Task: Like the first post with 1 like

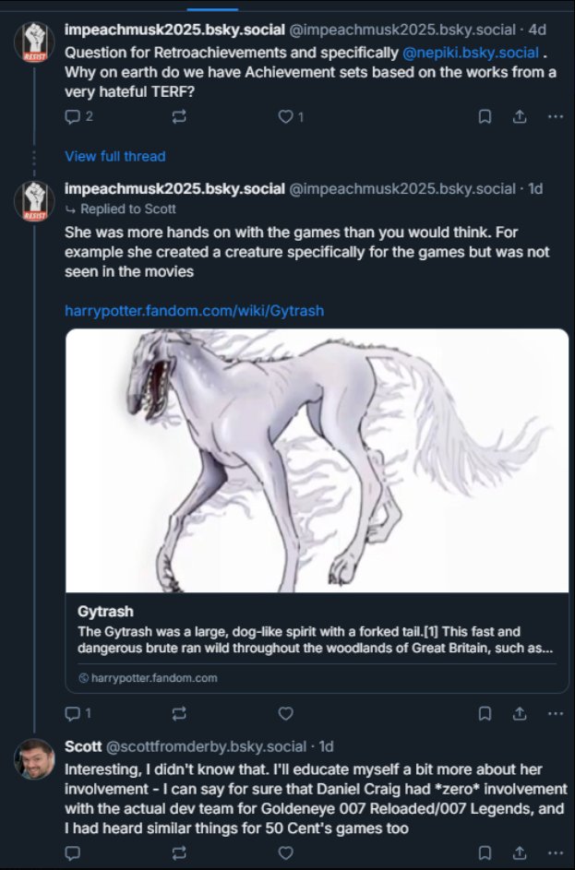Action: tap(285, 116)
